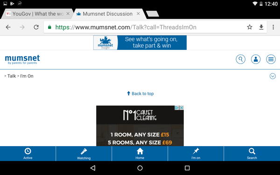Tap the download page icon

(x=261, y=27)
